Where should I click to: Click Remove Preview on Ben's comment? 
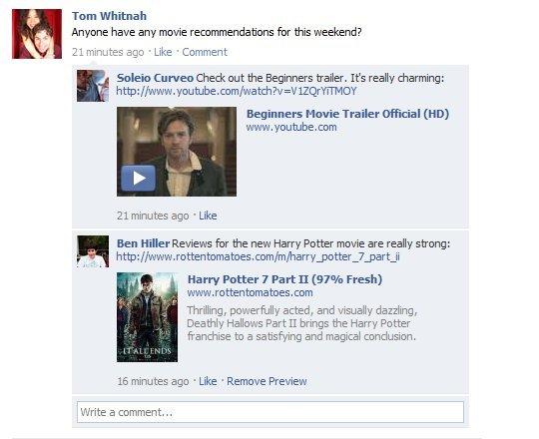(267, 381)
